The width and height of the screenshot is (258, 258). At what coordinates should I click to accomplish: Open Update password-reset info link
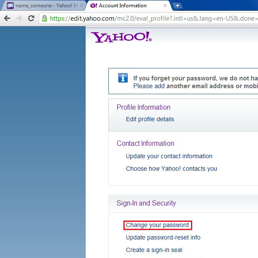click(163, 238)
